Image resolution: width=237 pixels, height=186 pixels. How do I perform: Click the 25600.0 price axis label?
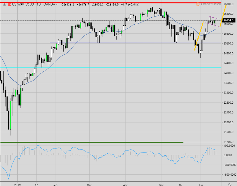pyautogui.click(x=229, y=34)
